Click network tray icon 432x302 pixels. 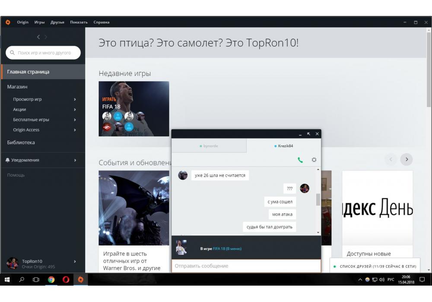[x=375, y=280]
